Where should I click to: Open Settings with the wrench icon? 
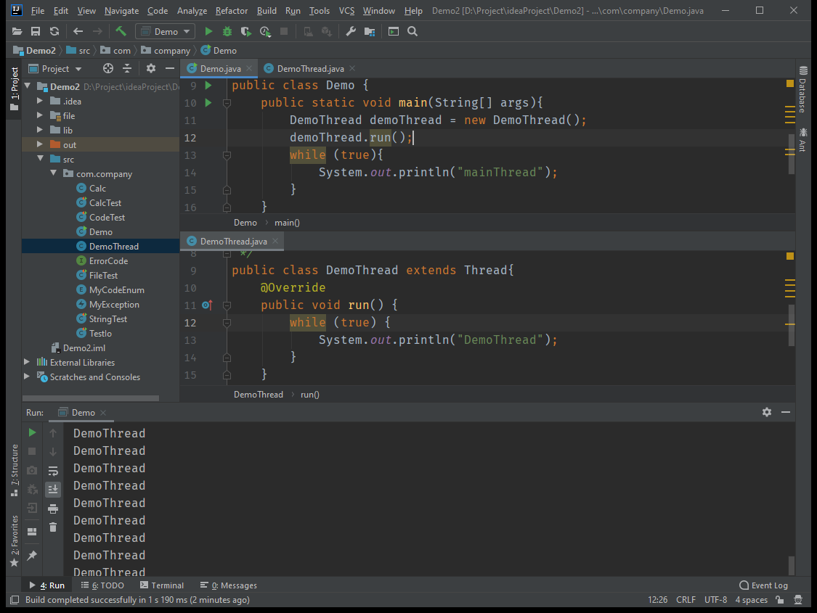[351, 32]
